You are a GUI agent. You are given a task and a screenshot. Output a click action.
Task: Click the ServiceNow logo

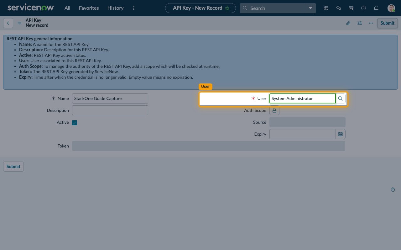pyautogui.click(x=31, y=8)
